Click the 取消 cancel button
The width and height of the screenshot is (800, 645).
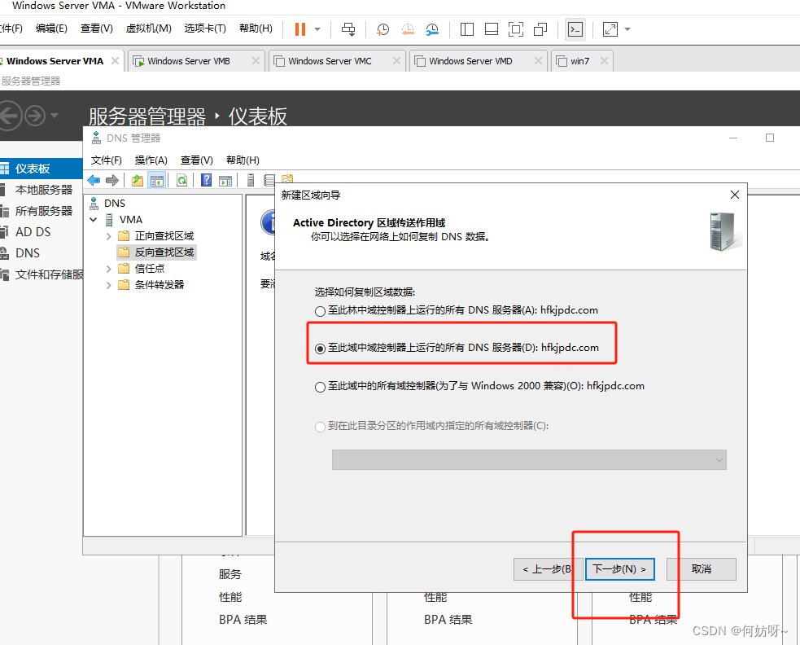click(701, 568)
